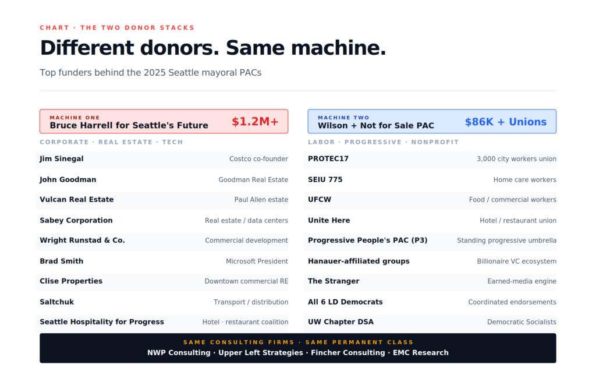Click the Wright Runstad & Co. entry
The height and width of the screenshot is (378, 596).
coord(162,241)
